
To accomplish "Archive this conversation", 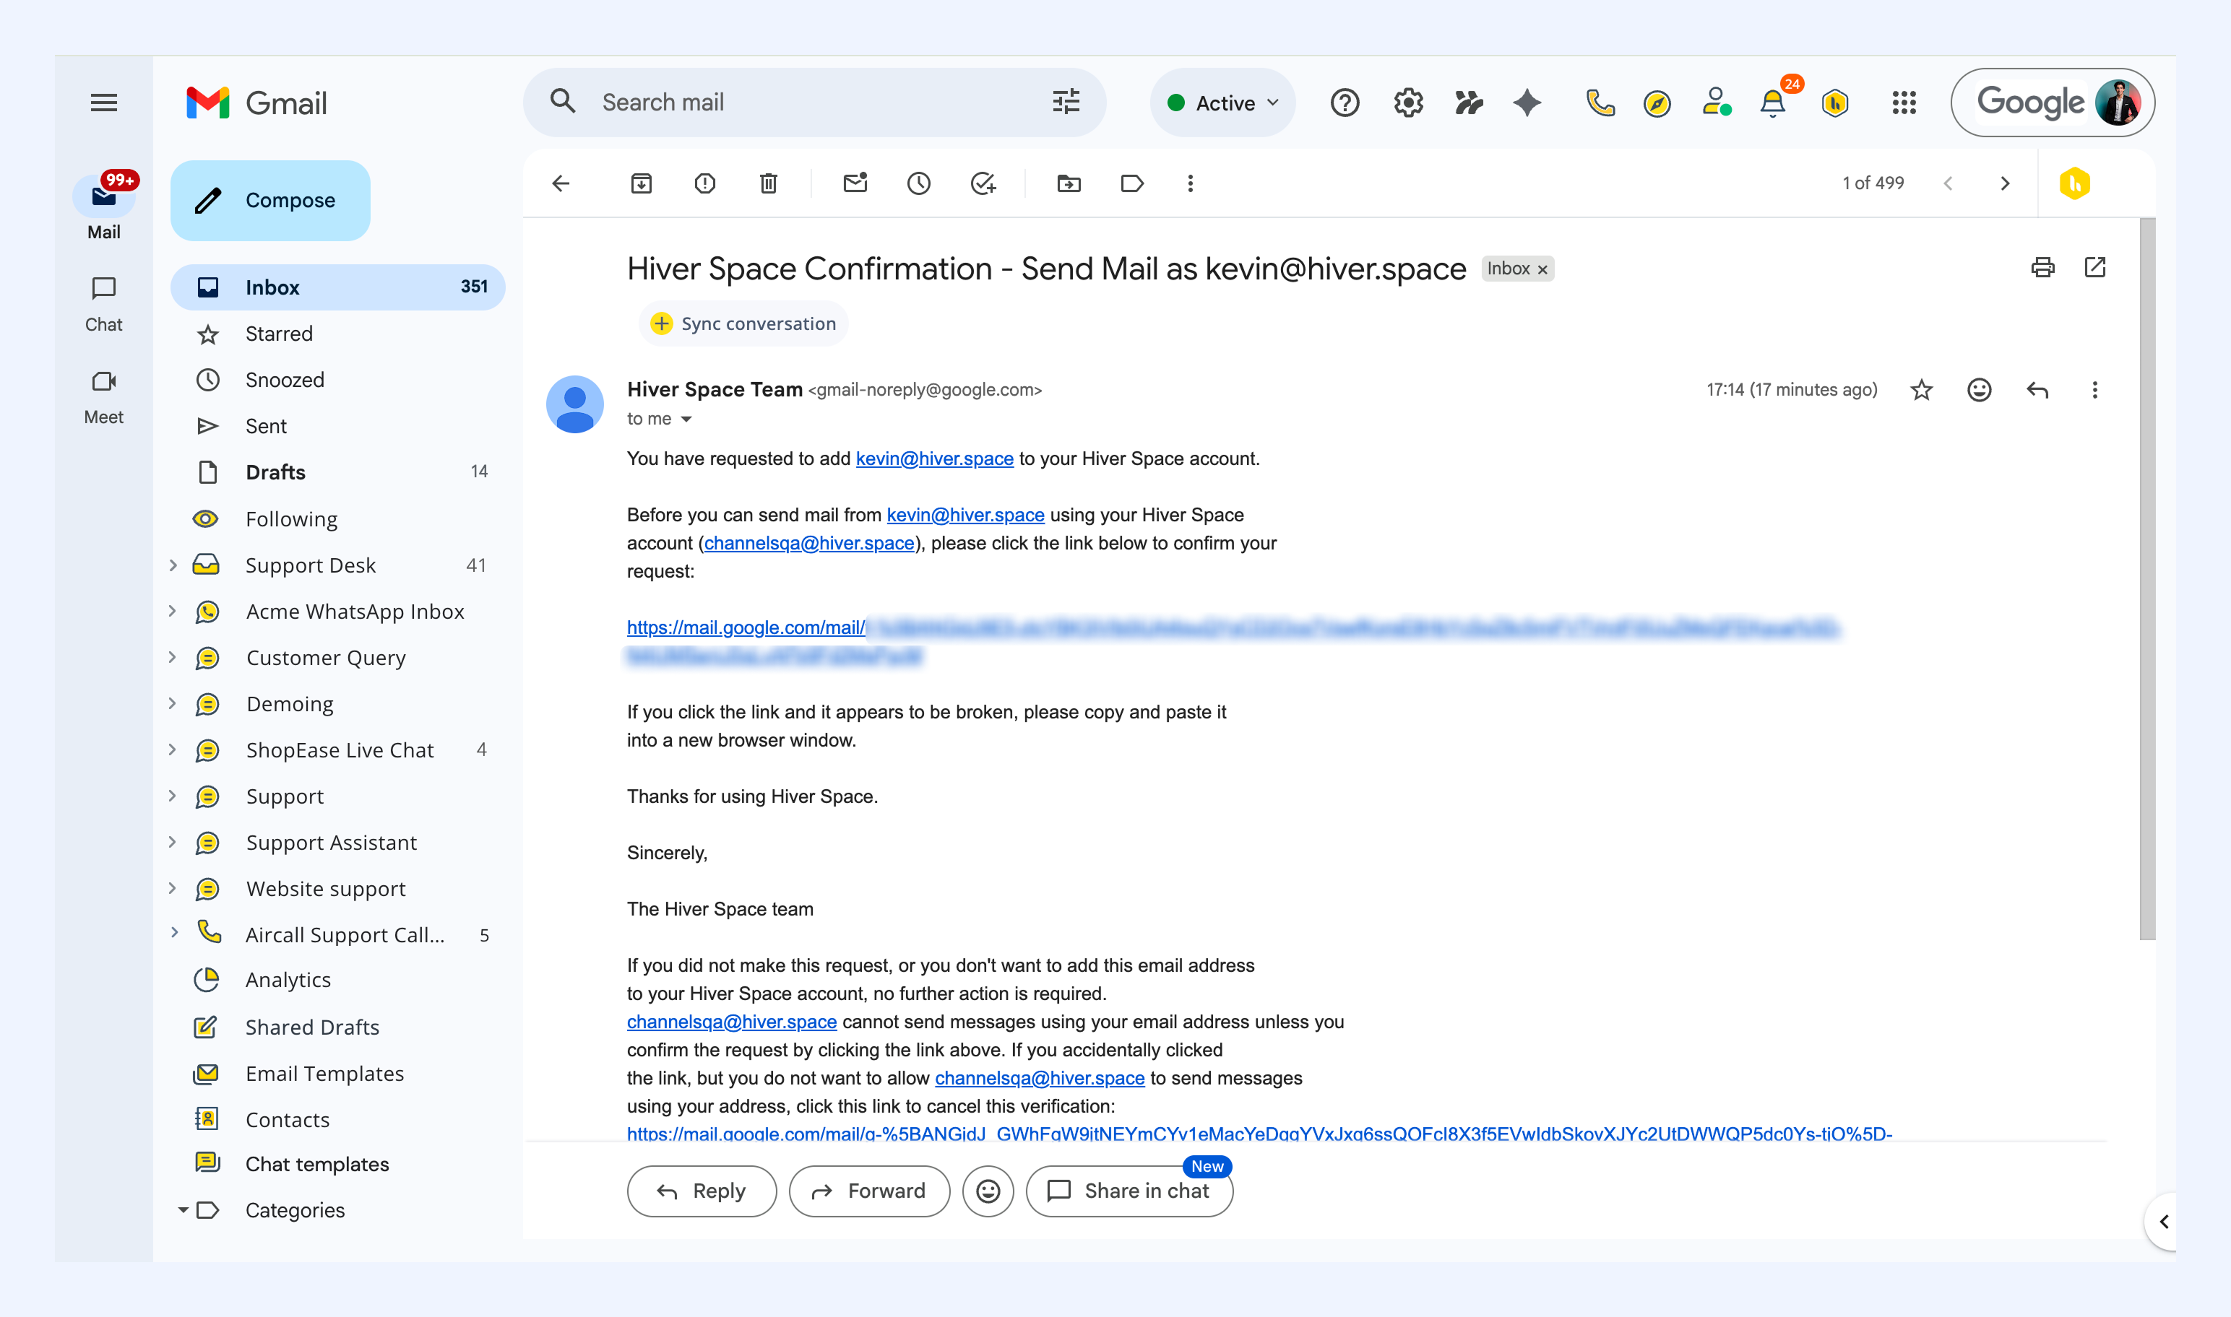I will pos(641,183).
